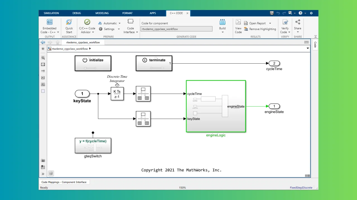
Task: Click the Sample Time arrows palette icon
Action: pyautogui.click(x=43, y=71)
